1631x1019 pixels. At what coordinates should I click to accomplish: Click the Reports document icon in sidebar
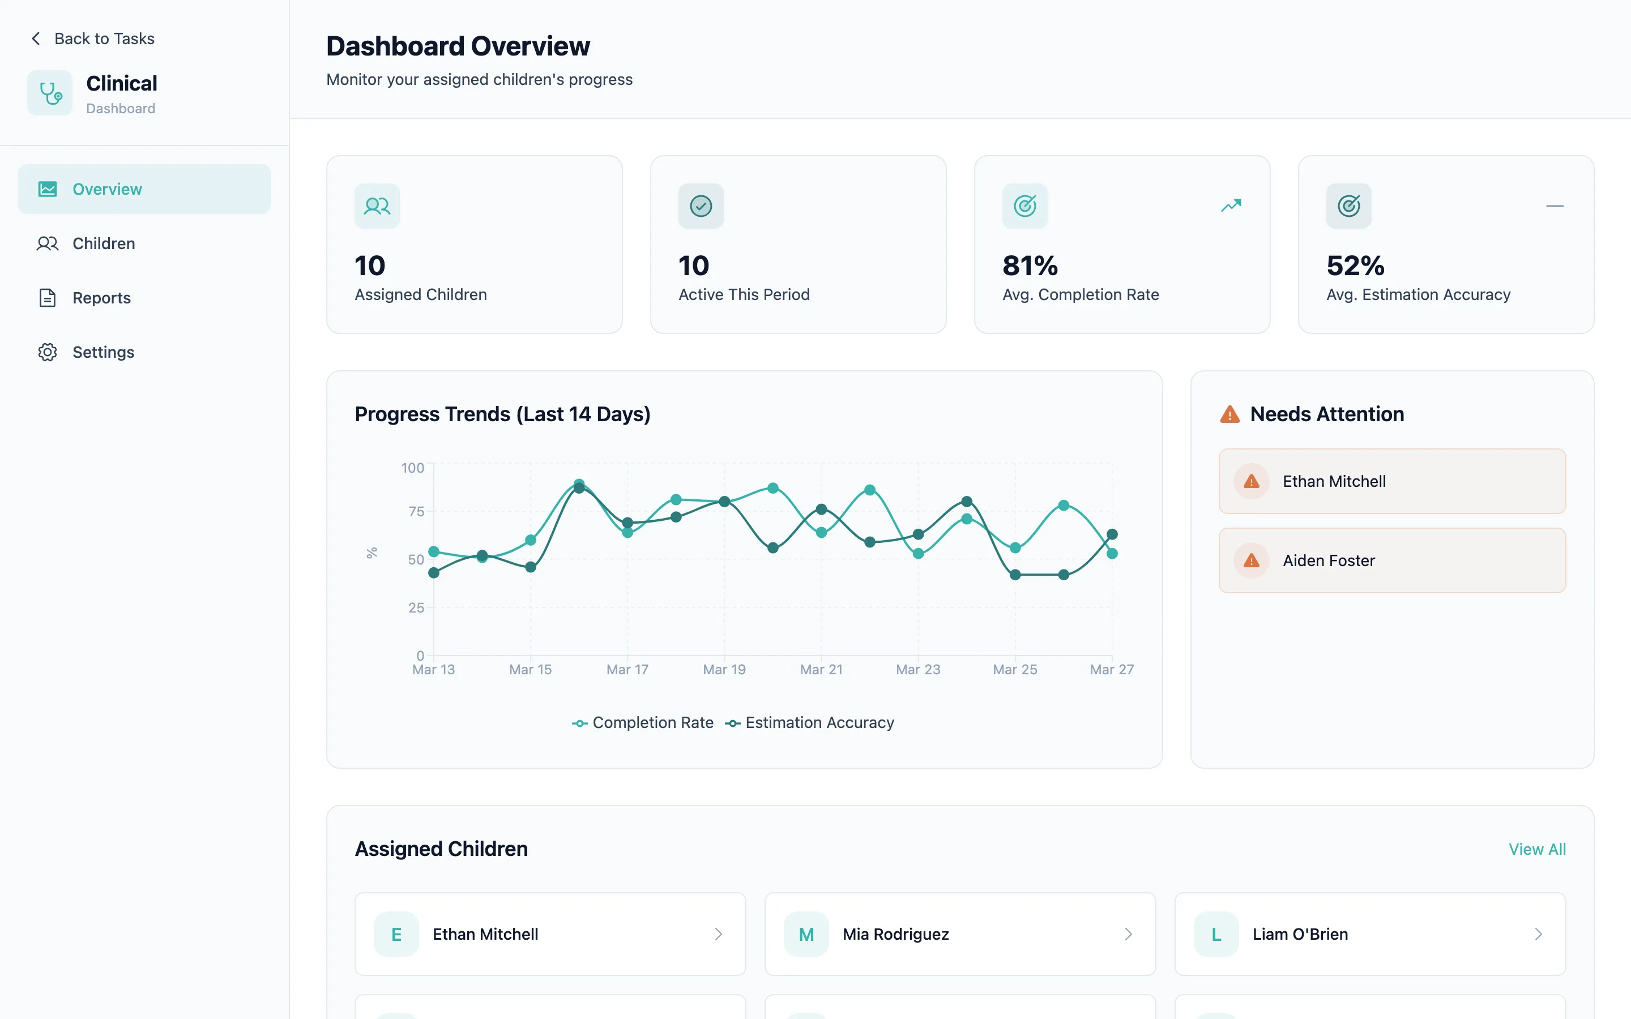pyautogui.click(x=47, y=298)
